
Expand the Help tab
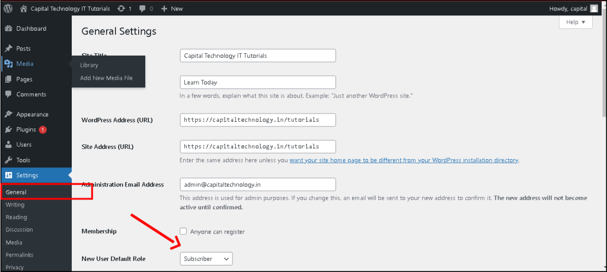pyautogui.click(x=575, y=22)
